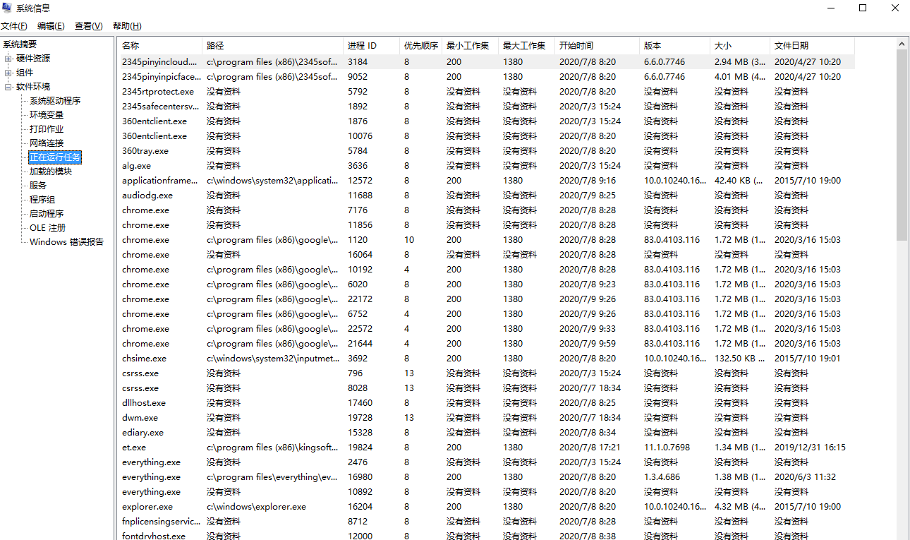Click everything.exe row with process ID 16980

486,476
